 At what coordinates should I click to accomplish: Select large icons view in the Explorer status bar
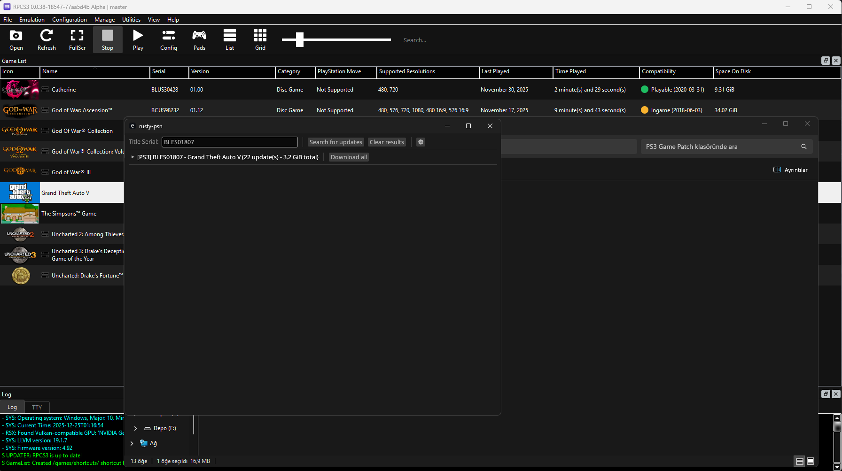[811, 462]
